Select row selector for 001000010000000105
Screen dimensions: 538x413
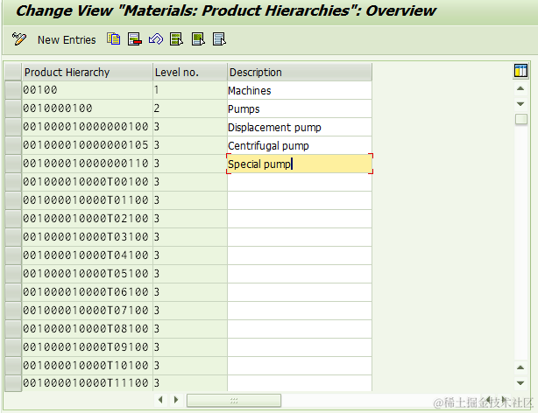pos(13,145)
